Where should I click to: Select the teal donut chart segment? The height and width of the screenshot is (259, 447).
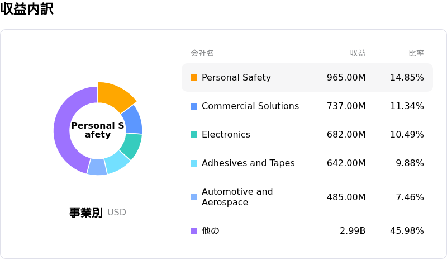click(131, 145)
